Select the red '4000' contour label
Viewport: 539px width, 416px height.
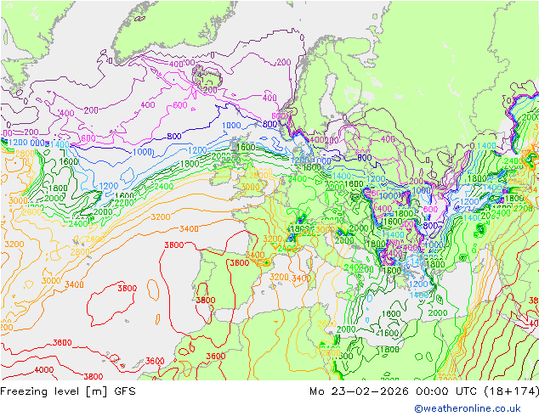[x=43, y=370]
